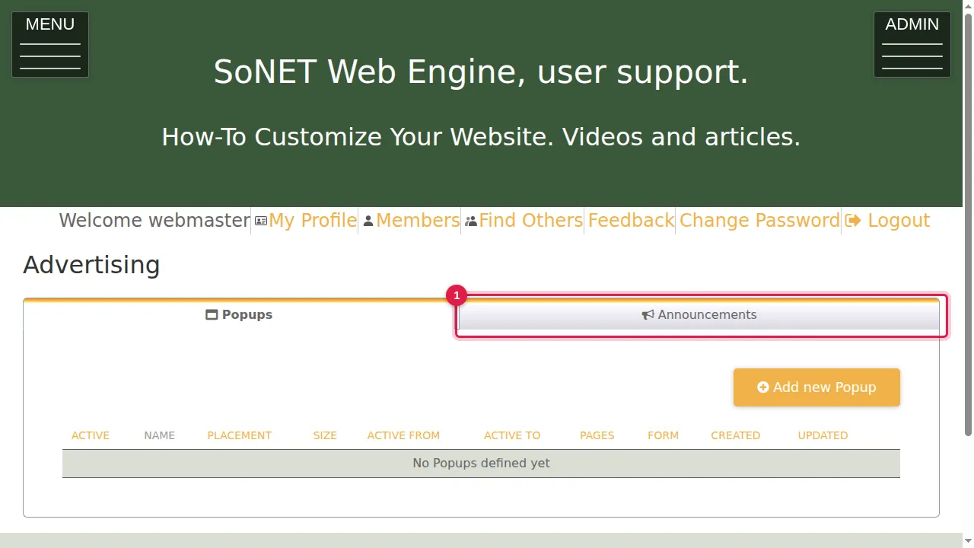
Task: Click the Logout arrow icon
Action: point(853,221)
